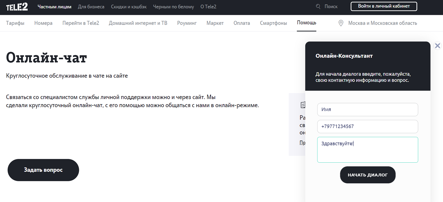This screenshot has height=202, width=443.
Task: Click the НАЧАТЬ ДИАЛОГ button
Action: [368, 175]
